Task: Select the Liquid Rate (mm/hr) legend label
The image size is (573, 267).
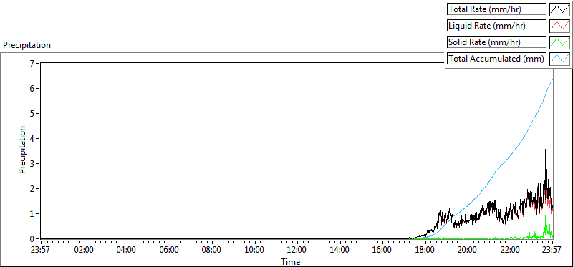Action: pyautogui.click(x=496, y=26)
